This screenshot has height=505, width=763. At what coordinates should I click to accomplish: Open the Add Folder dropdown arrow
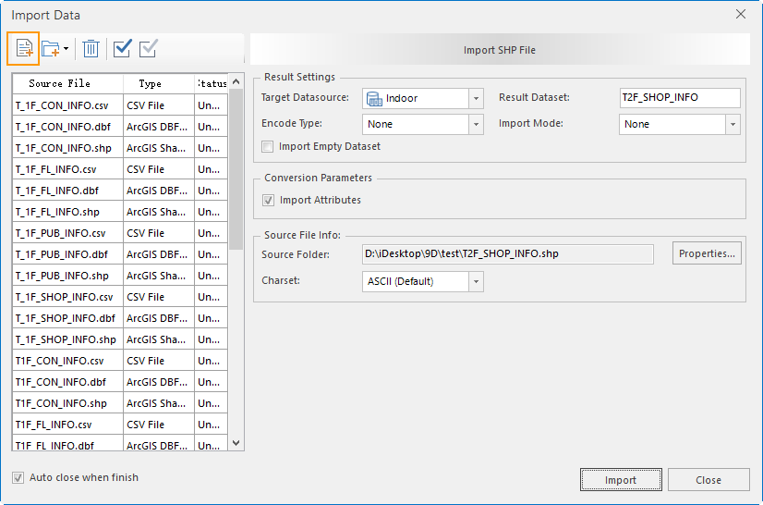tap(66, 48)
